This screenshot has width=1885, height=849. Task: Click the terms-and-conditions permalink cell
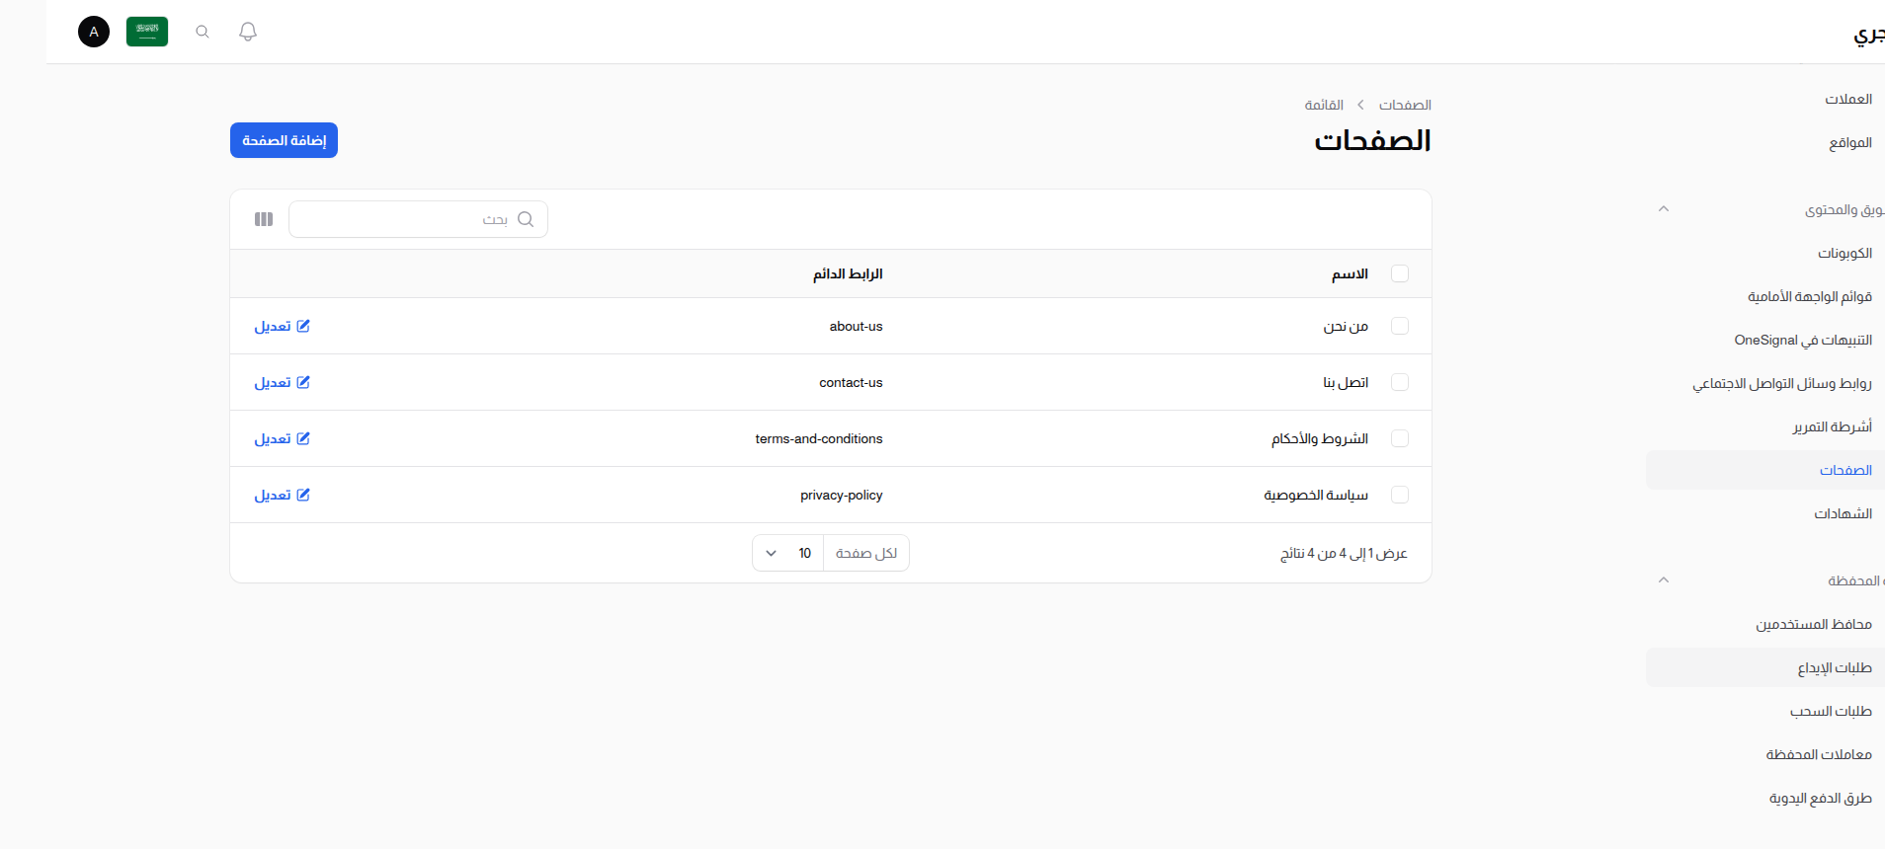(x=819, y=438)
